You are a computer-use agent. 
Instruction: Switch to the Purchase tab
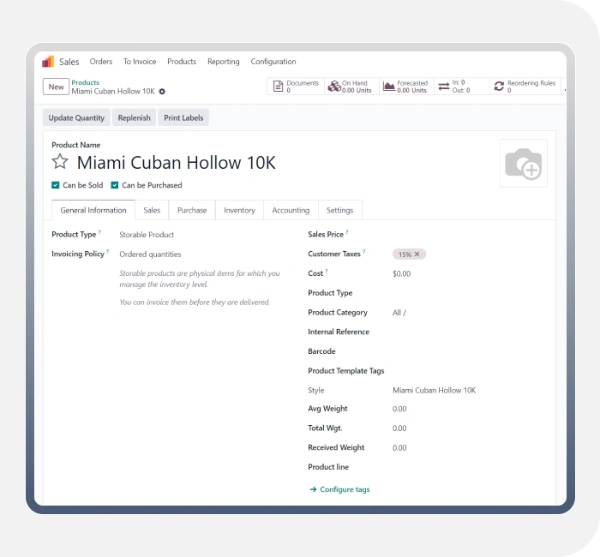click(x=192, y=210)
